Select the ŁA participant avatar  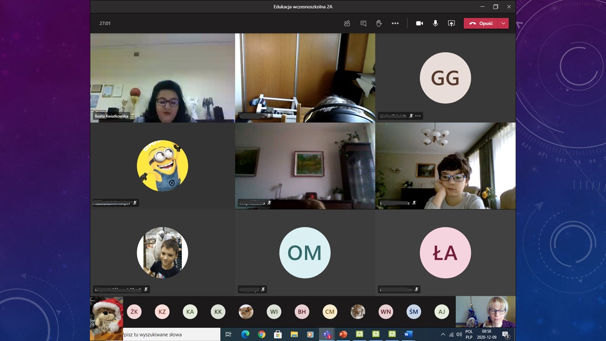tap(445, 252)
